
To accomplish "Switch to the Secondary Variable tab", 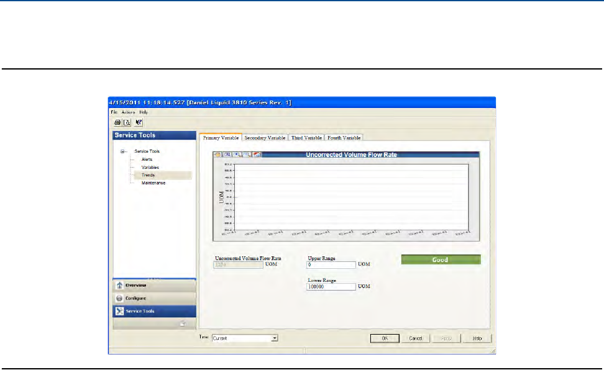I will (x=265, y=138).
